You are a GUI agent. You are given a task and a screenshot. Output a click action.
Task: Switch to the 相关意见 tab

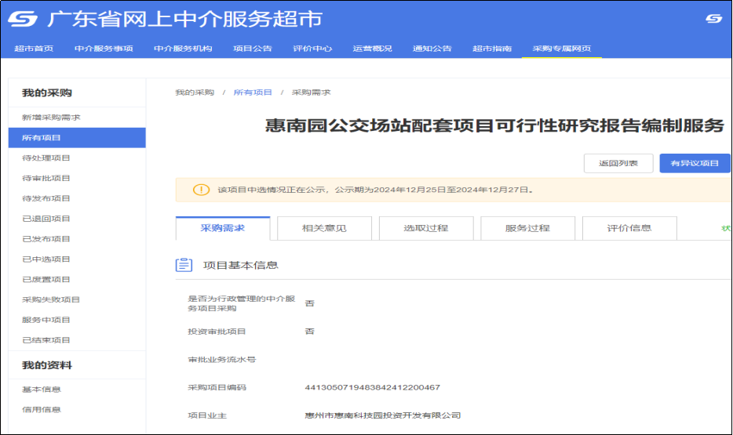point(324,228)
